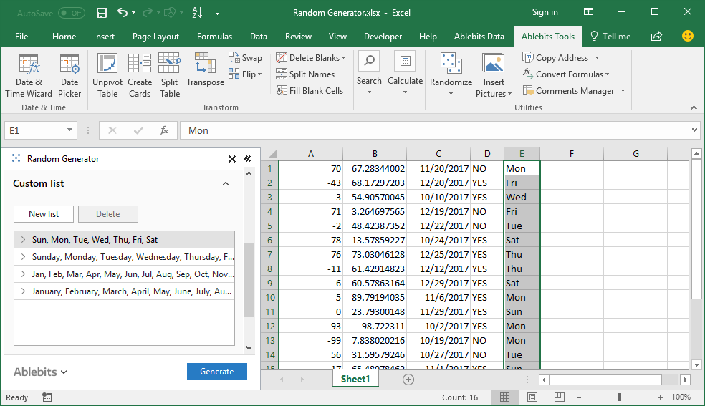Expand the Sun, Mon, Tue list
Viewport: 705px width, 406px height.
click(24, 240)
